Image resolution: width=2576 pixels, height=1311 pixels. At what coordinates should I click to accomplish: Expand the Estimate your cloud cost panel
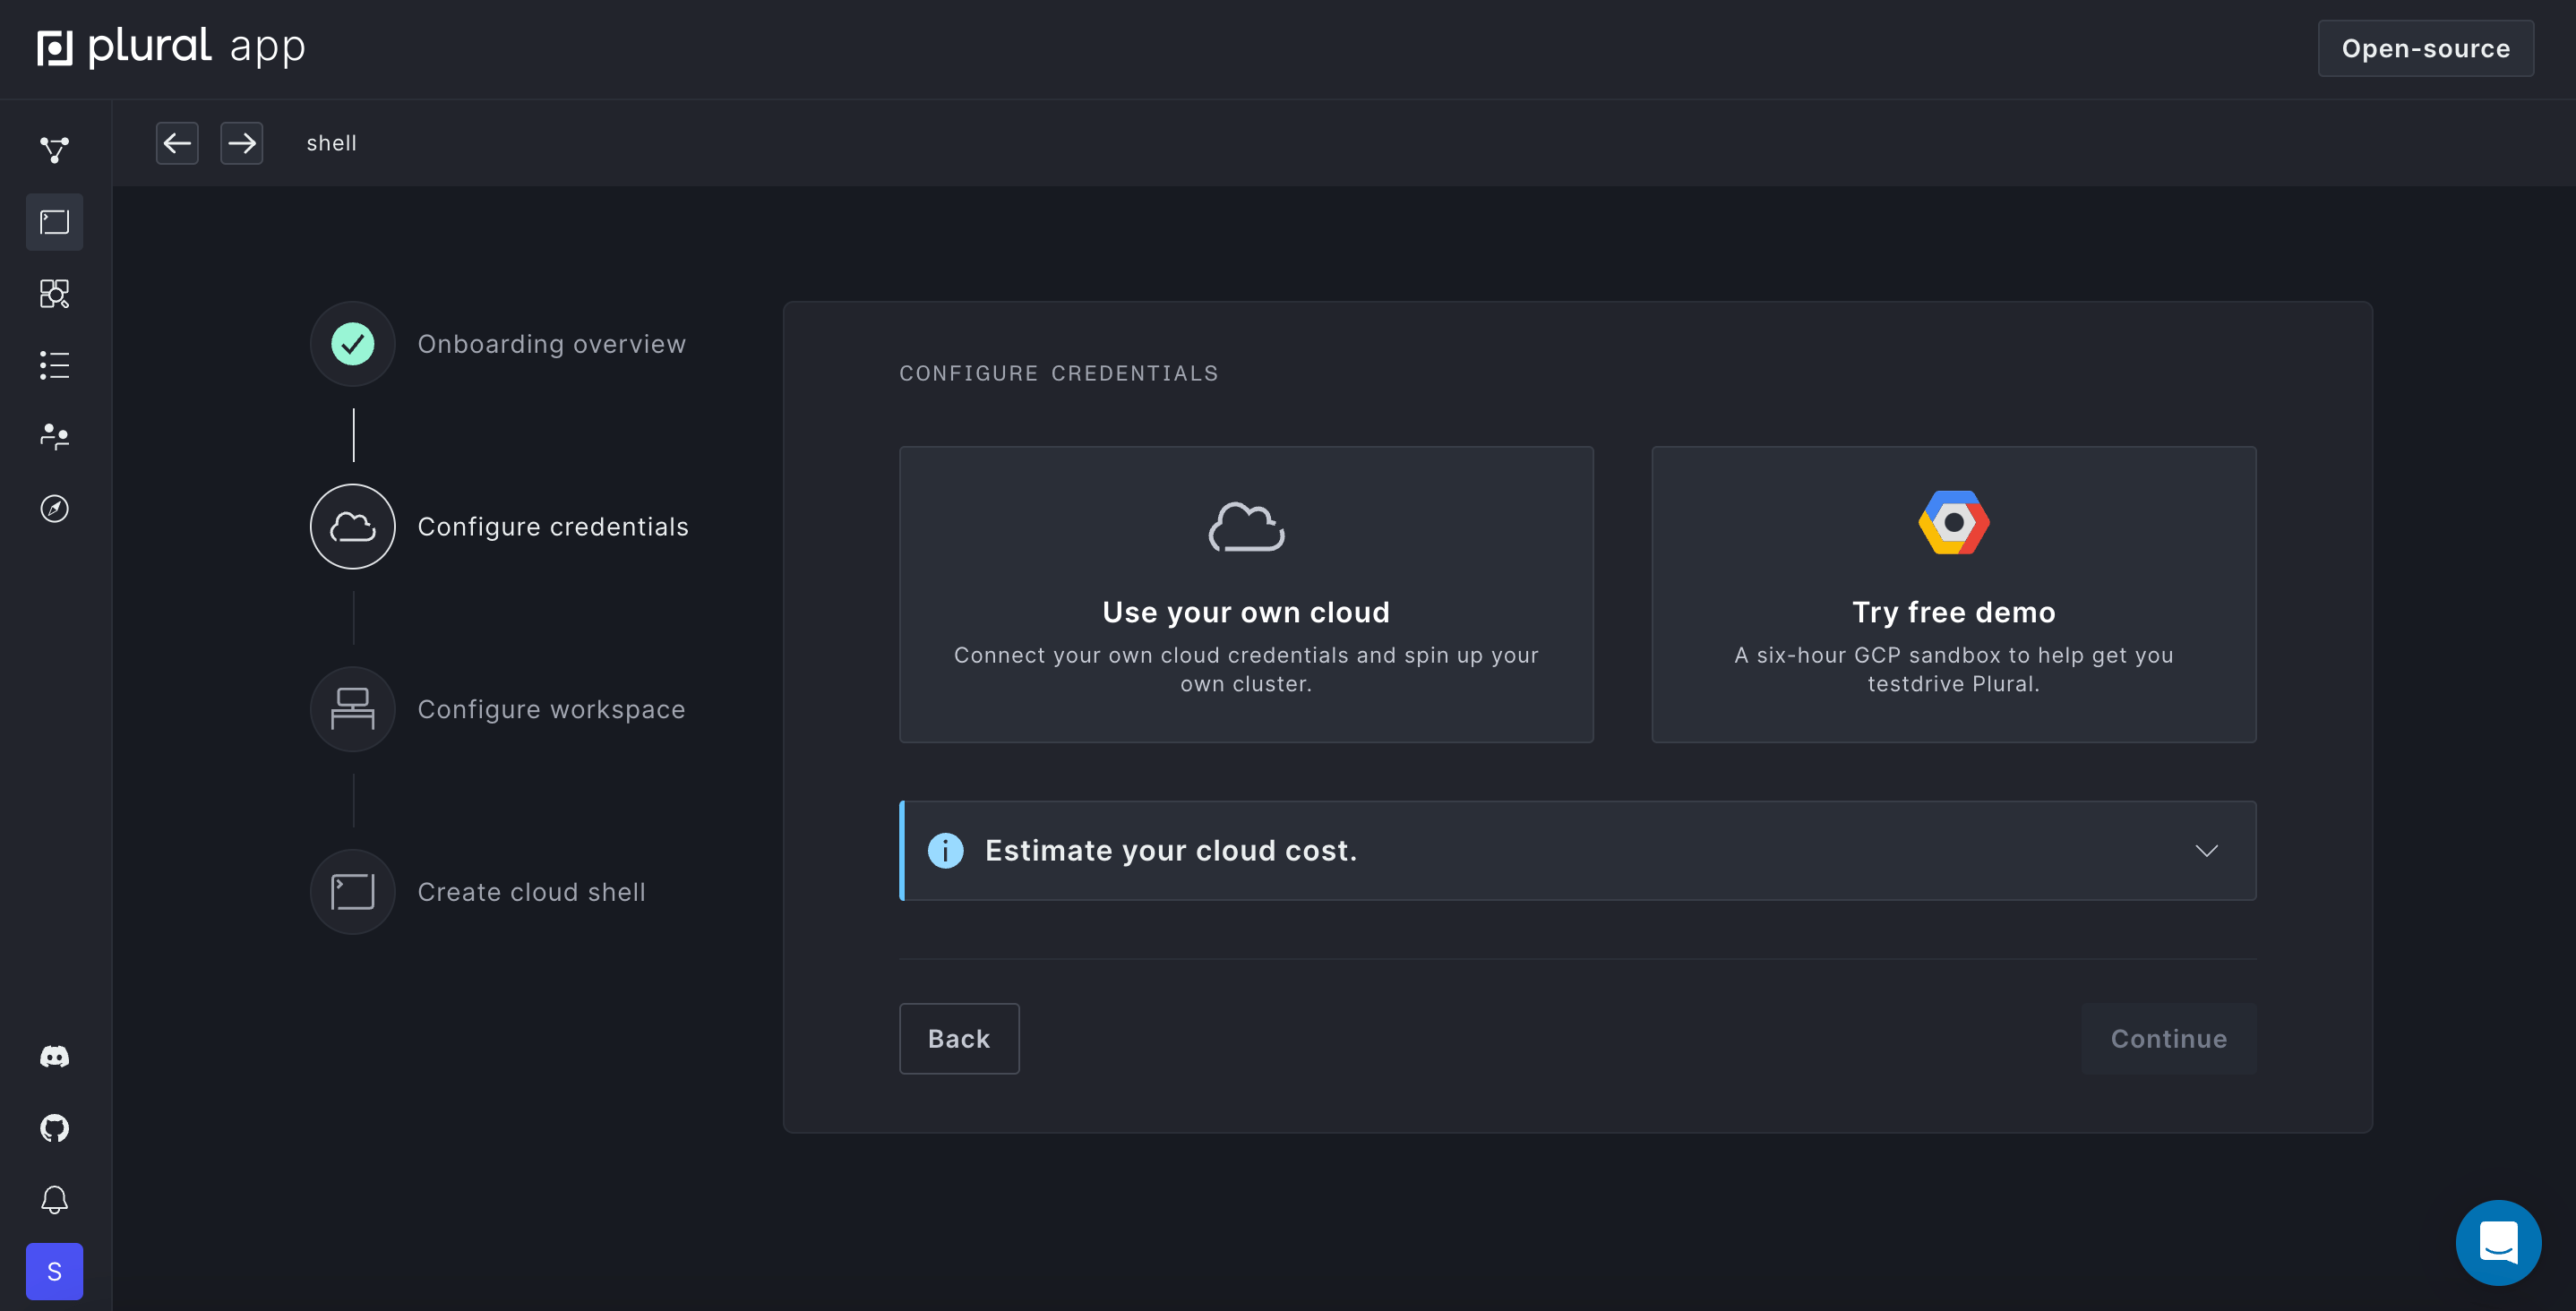(x=1170, y=850)
